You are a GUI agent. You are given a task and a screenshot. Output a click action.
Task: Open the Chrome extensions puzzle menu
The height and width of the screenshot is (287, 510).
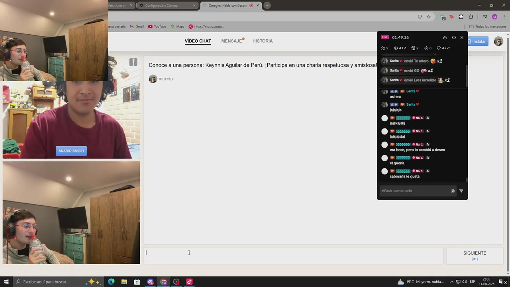(471, 17)
